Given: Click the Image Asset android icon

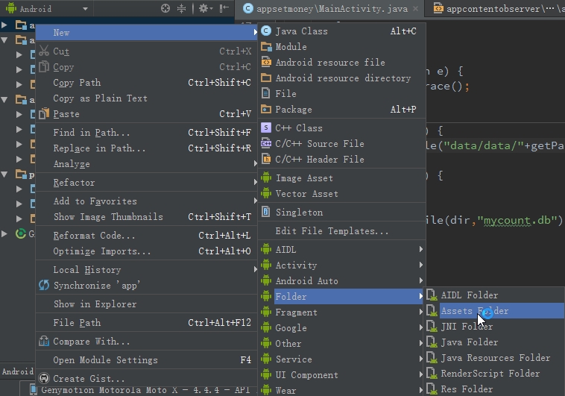Looking at the screenshot, I should (266, 177).
